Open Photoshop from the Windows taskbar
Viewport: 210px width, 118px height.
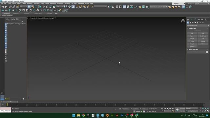122,115
